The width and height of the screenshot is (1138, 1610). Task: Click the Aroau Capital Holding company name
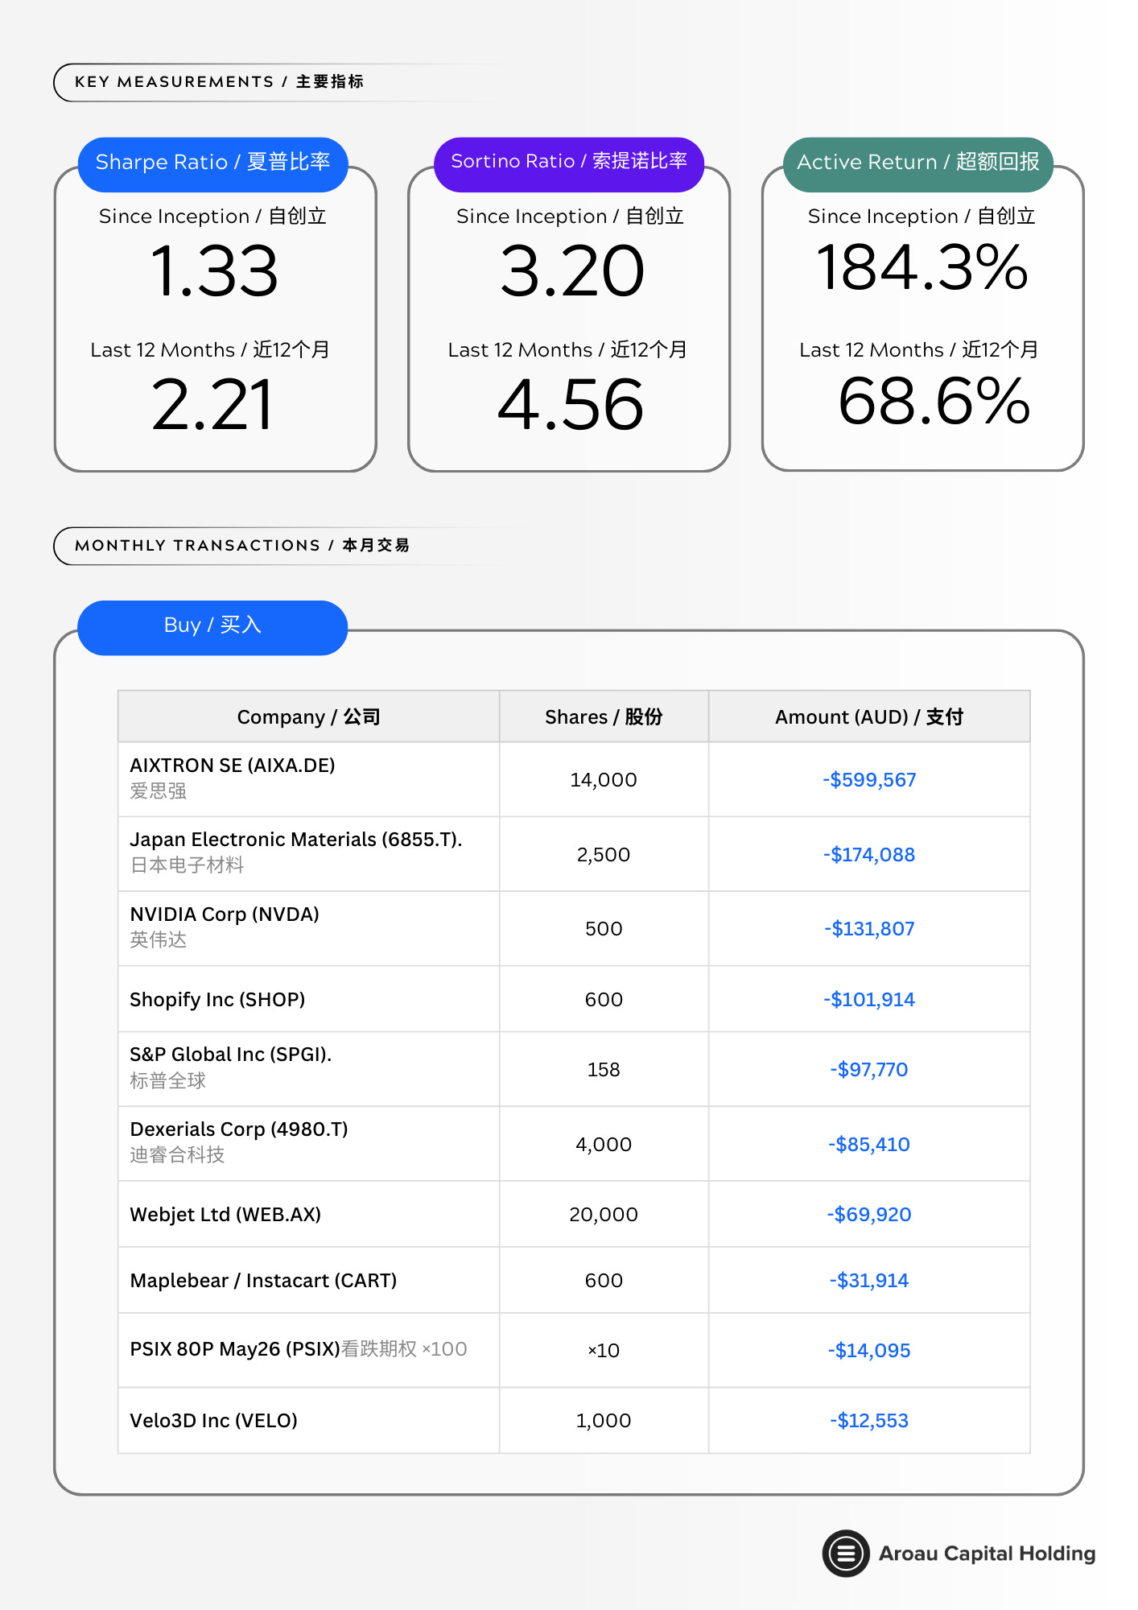point(987,1554)
